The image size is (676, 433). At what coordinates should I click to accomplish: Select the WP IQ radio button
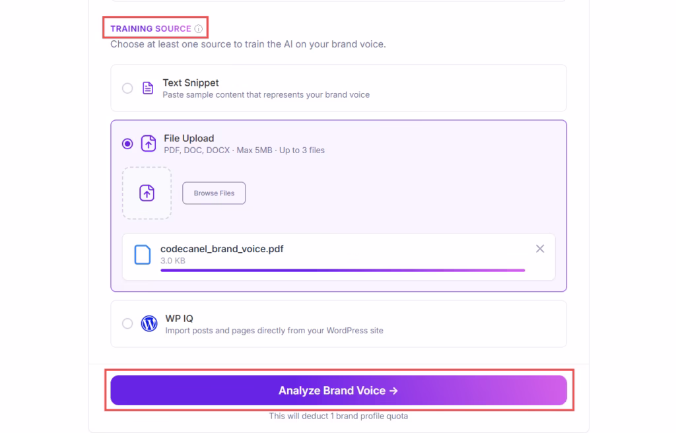(x=127, y=323)
